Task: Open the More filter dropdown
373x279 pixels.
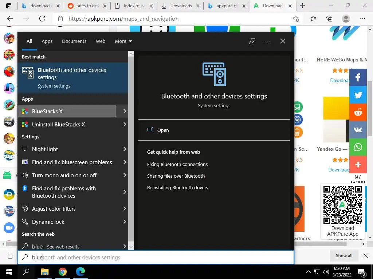Action: 123,41
